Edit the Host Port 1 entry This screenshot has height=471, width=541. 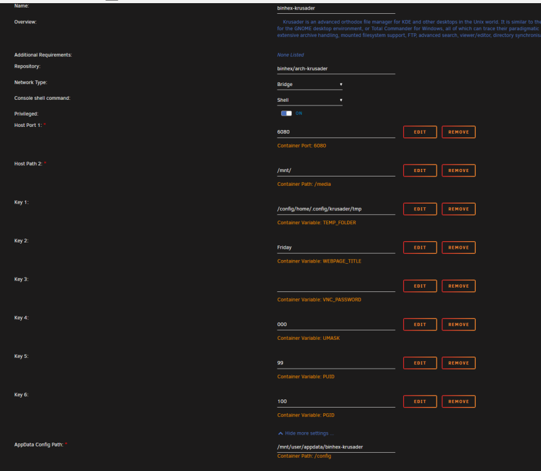pos(420,132)
